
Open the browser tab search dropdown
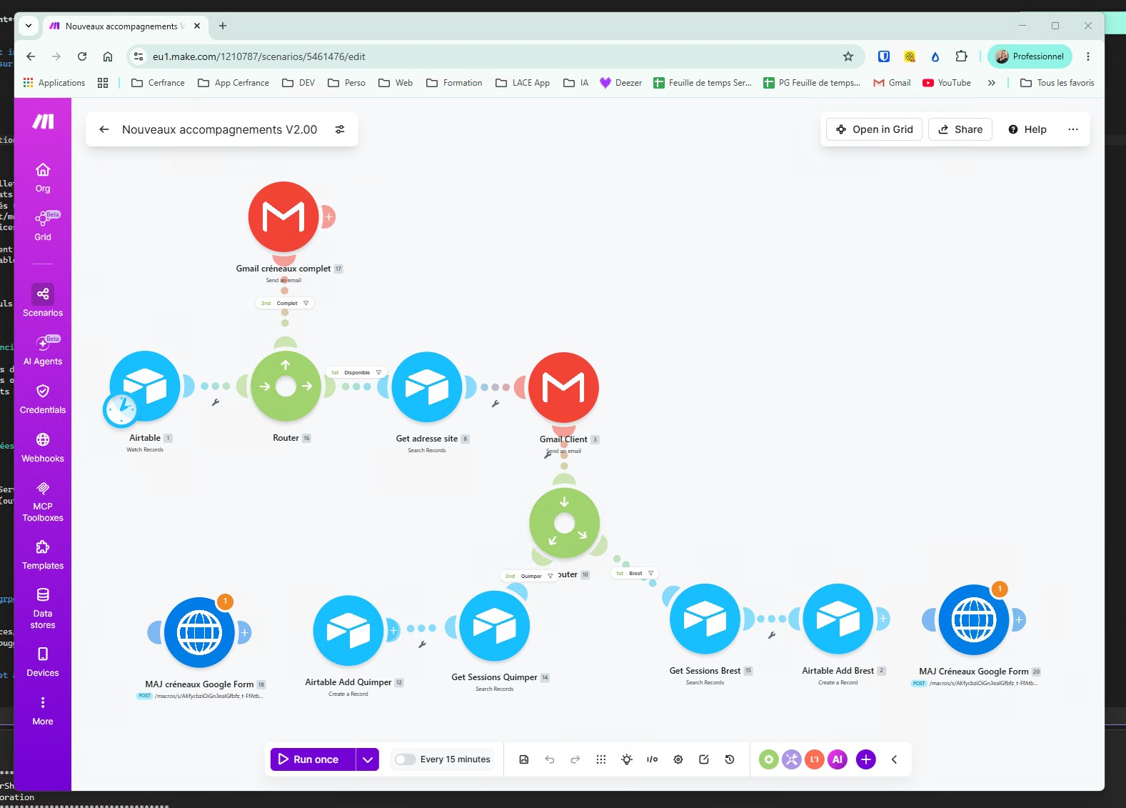(29, 26)
